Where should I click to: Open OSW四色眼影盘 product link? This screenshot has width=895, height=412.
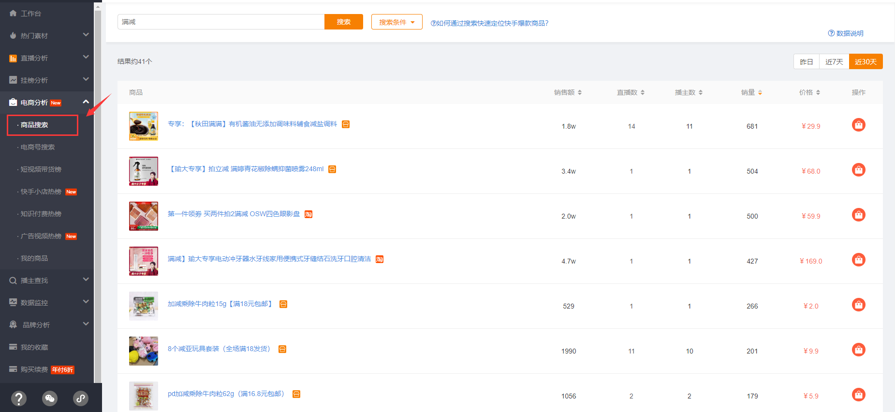(x=234, y=214)
